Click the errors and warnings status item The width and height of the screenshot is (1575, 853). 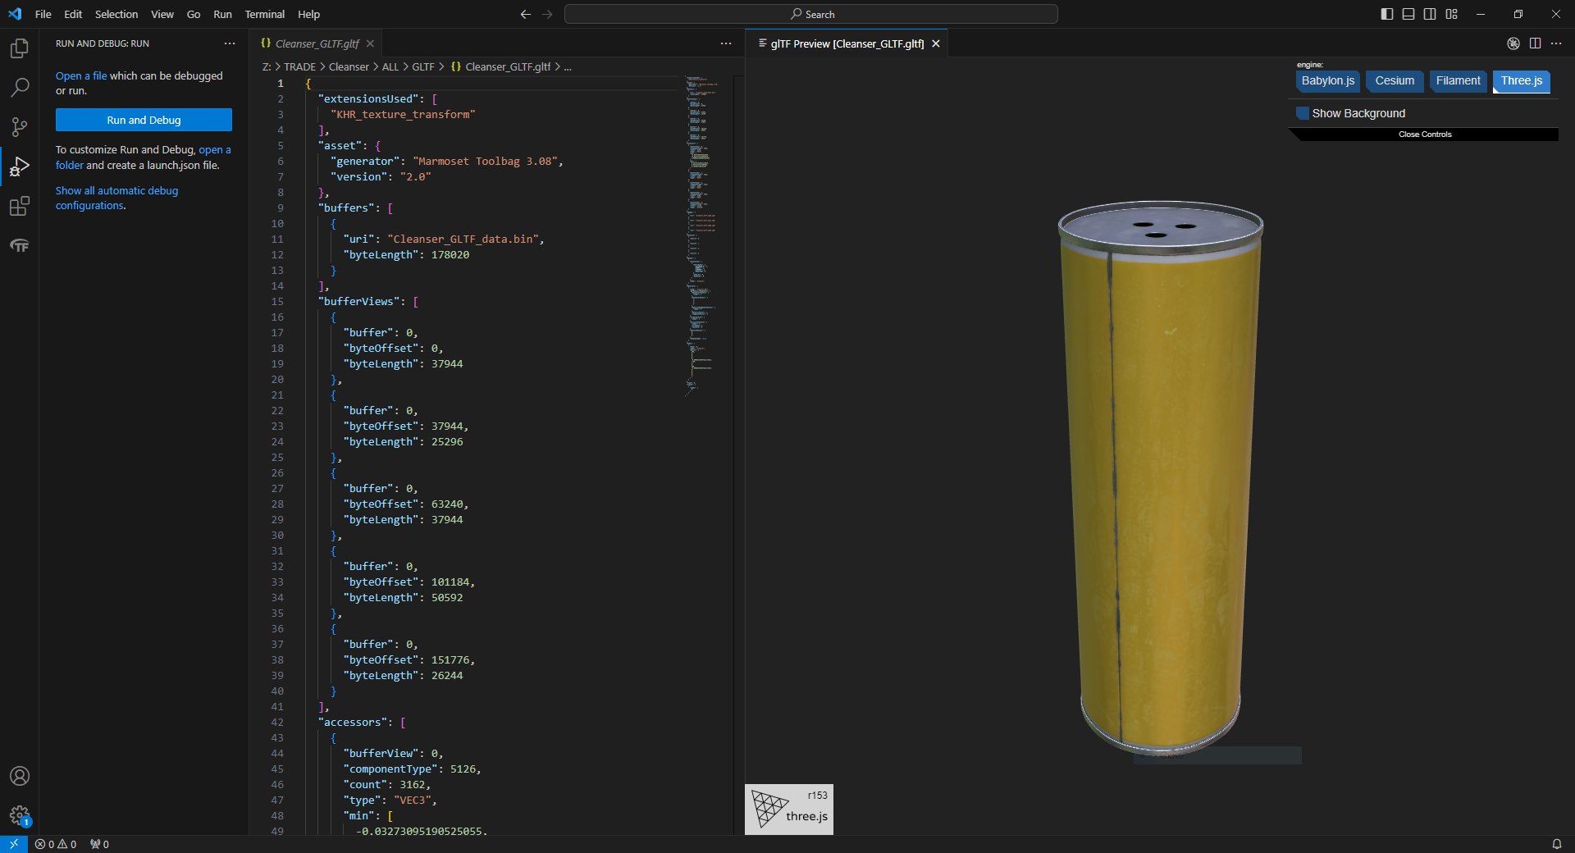pyautogui.click(x=56, y=844)
